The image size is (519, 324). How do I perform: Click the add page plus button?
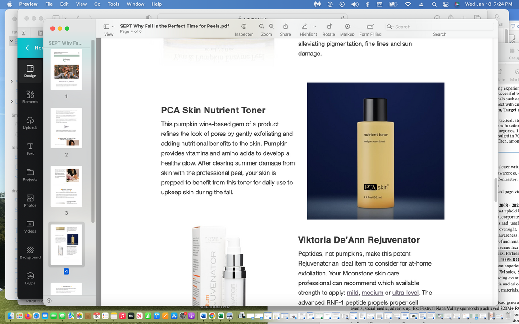tap(50, 301)
